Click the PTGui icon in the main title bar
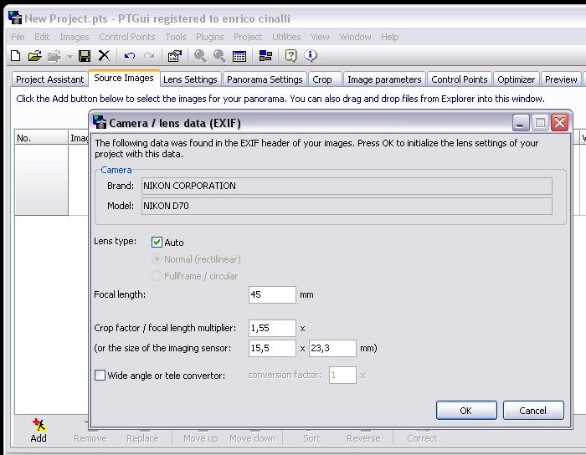Image resolution: width=586 pixels, height=455 pixels. [x=15, y=18]
